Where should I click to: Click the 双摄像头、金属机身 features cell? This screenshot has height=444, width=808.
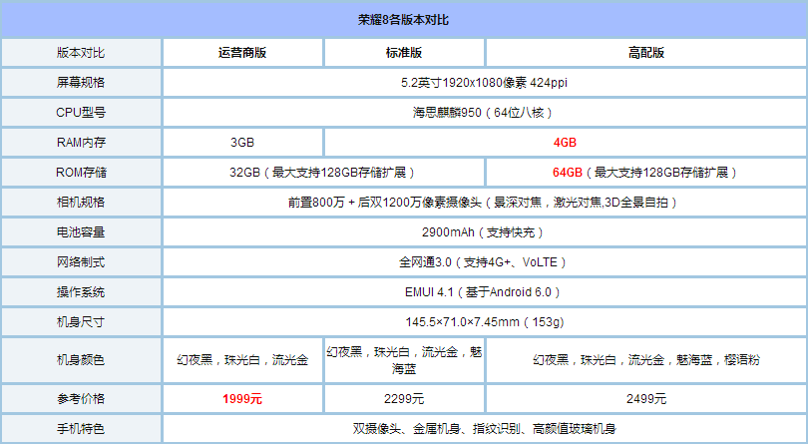point(485,428)
